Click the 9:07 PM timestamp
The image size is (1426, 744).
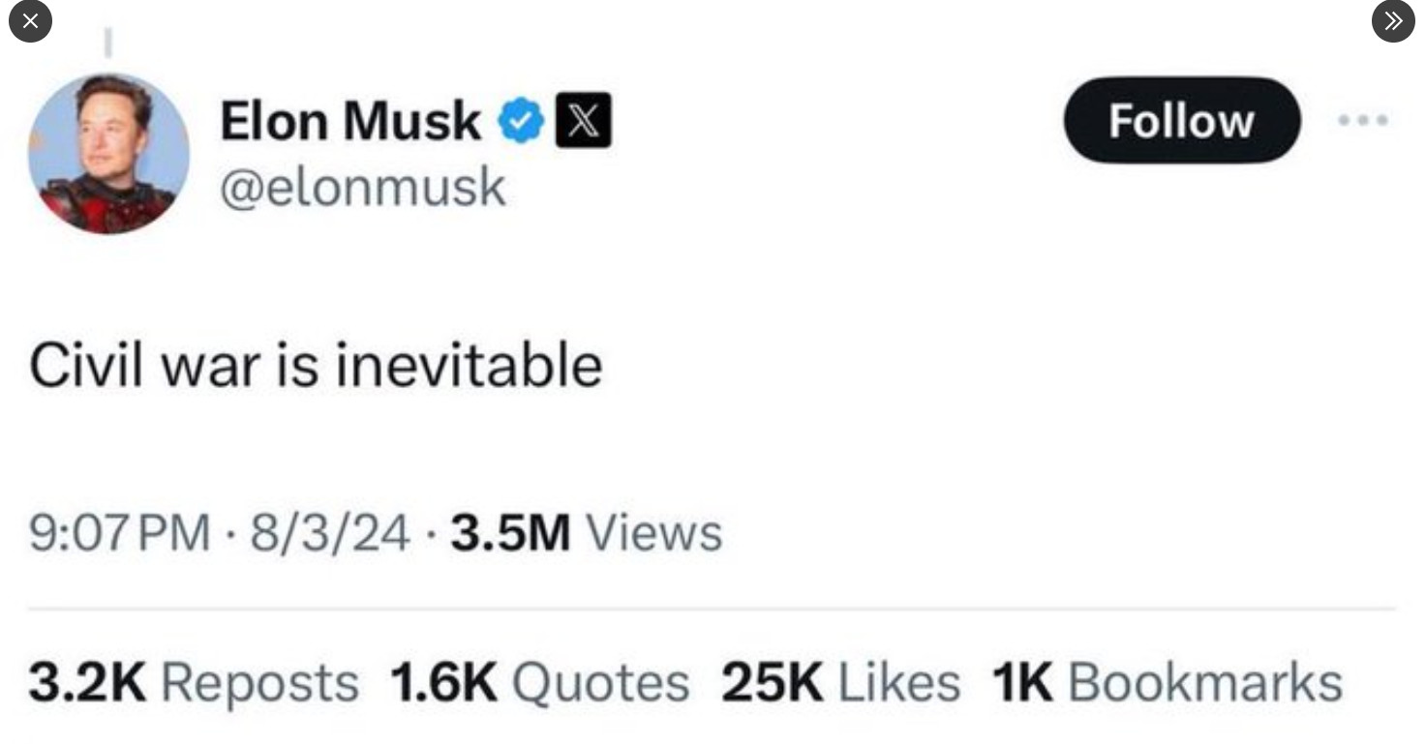pyautogui.click(x=119, y=533)
